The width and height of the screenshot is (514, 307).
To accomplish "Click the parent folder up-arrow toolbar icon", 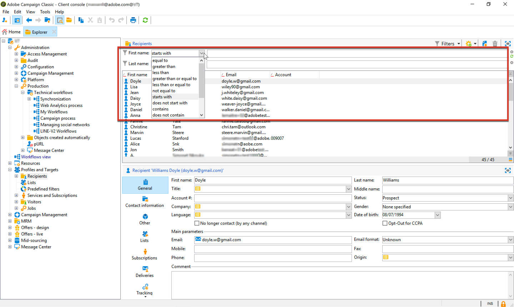I will coord(47,20).
